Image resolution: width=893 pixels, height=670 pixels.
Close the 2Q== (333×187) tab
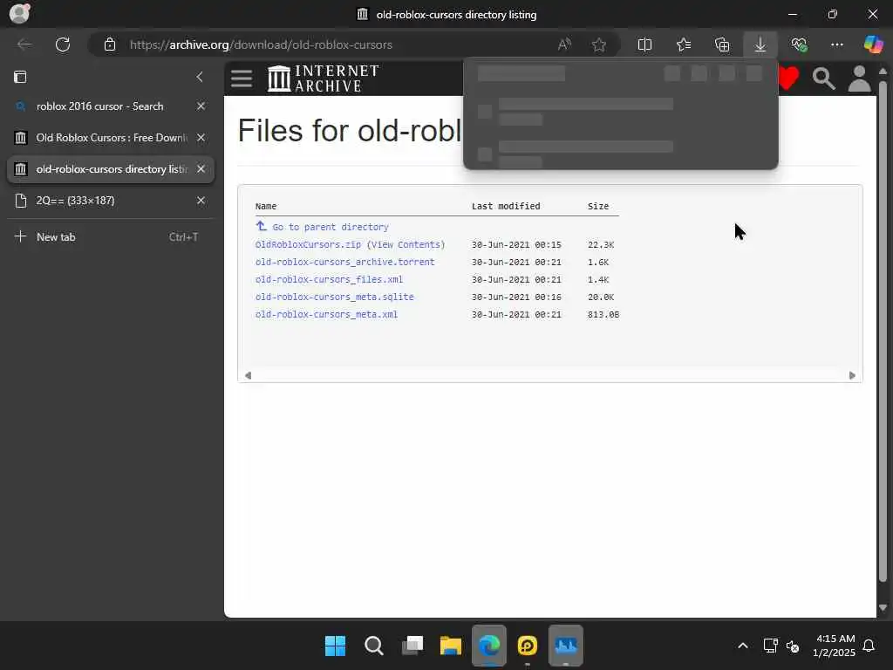tap(201, 201)
